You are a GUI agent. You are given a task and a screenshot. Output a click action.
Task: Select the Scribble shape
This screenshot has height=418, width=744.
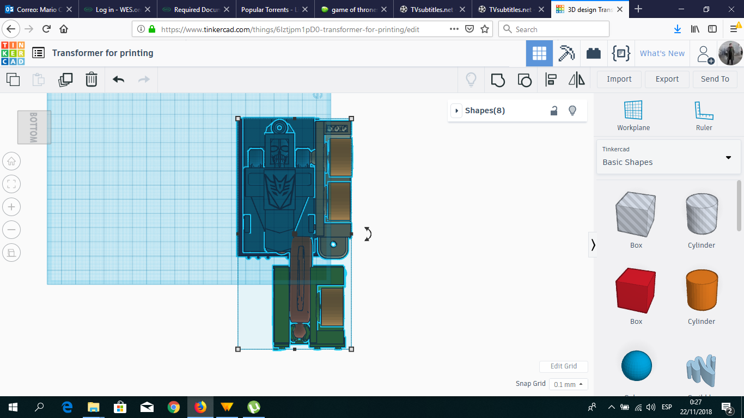[x=701, y=371]
